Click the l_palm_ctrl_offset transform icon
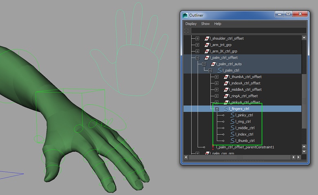Image resolution: width=318 pixels, height=195 pixels. [207, 58]
